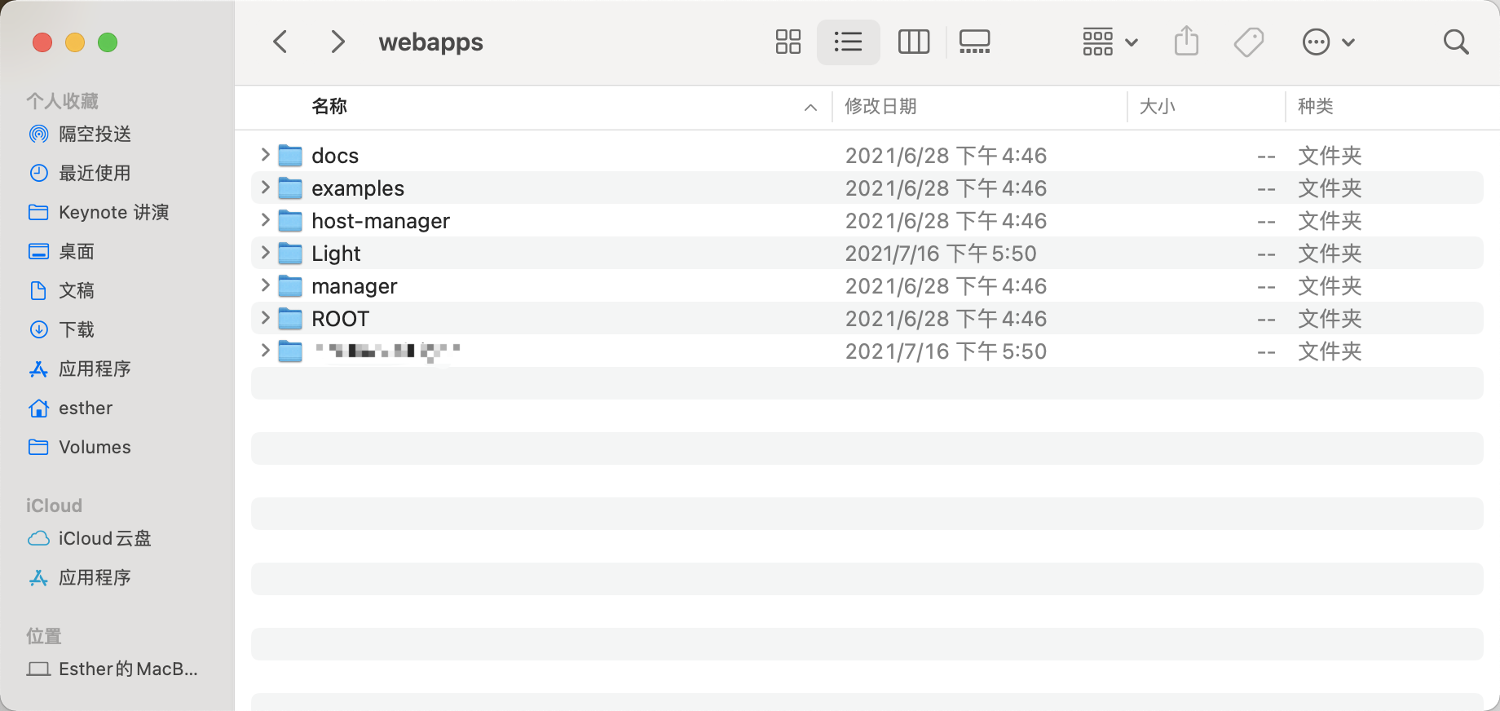Click the webapps window title

431,42
